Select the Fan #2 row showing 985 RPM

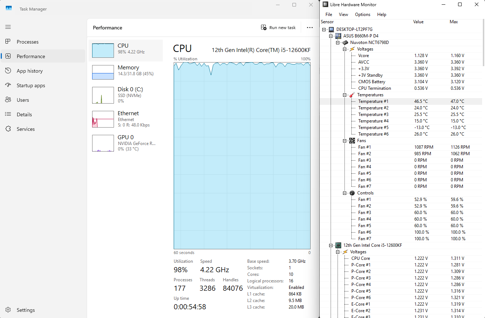[401, 154]
